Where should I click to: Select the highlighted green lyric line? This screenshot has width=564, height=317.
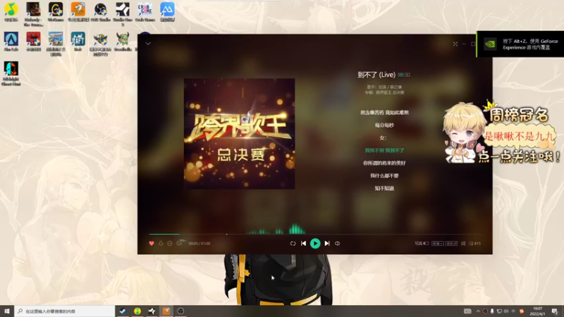(384, 150)
